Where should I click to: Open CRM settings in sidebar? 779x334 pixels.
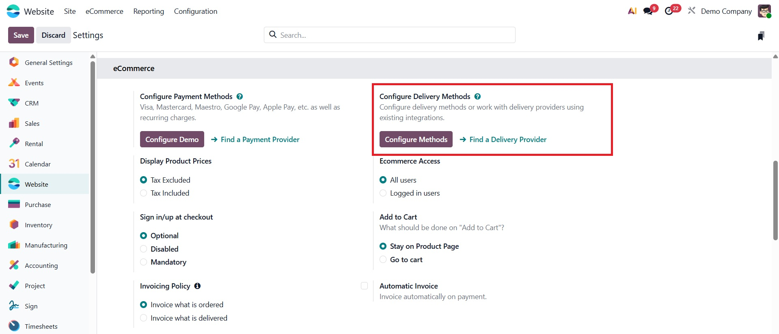click(32, 103)
